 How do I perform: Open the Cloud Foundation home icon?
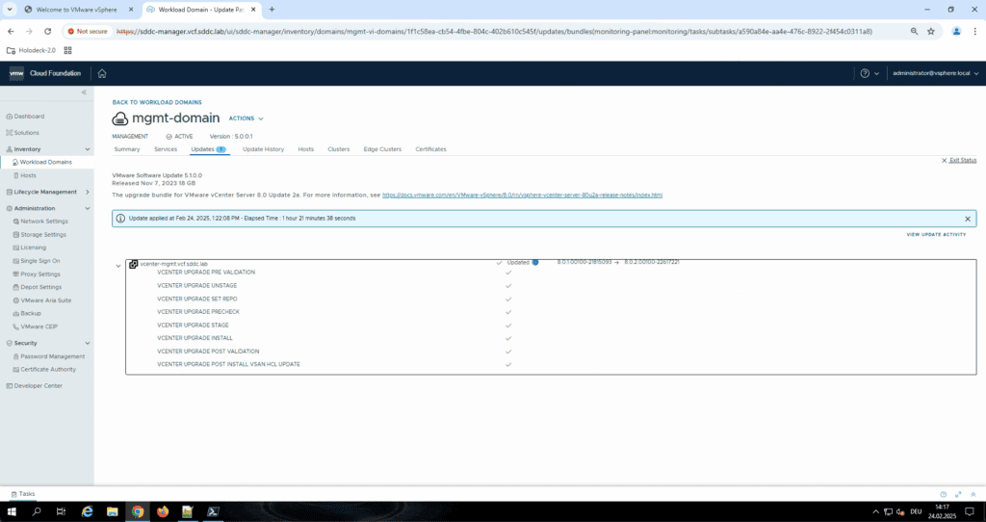click(102, 73)
